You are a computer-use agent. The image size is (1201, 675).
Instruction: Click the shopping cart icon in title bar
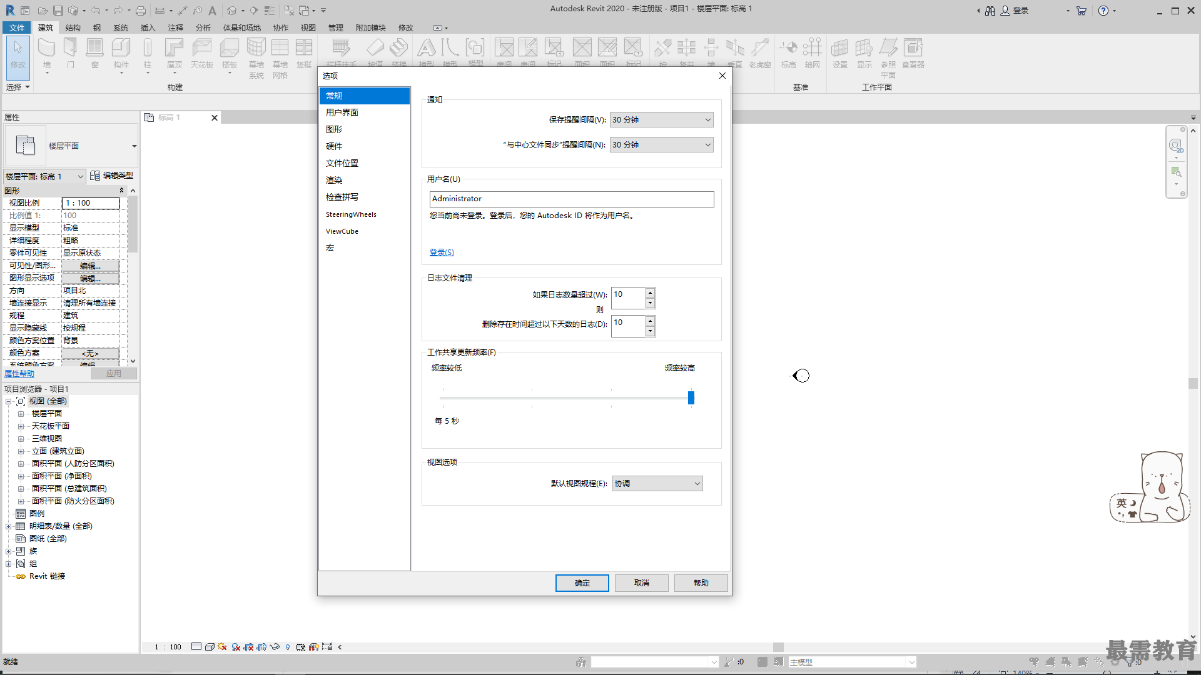click(1081, 11)
